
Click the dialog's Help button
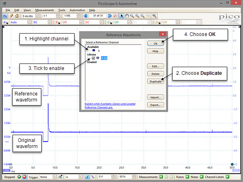(156, 51)
